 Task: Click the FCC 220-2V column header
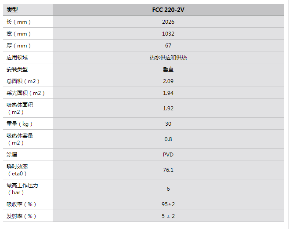[168, 10]
